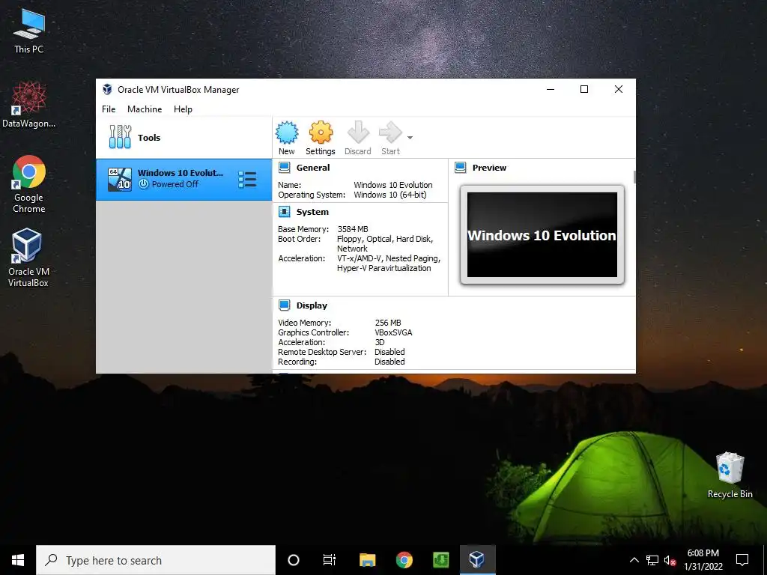Open Cortana from the taskbar circle
The height and width of the screenshot is (575, 767).
(294, 560)
